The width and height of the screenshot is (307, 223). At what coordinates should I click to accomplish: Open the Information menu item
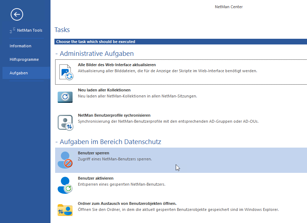point(20,46)
